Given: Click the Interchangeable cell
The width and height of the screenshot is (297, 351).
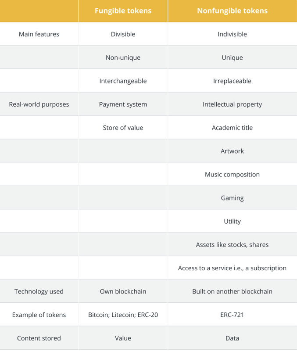Looking at the screenshot, I should [x=123, y=81].
